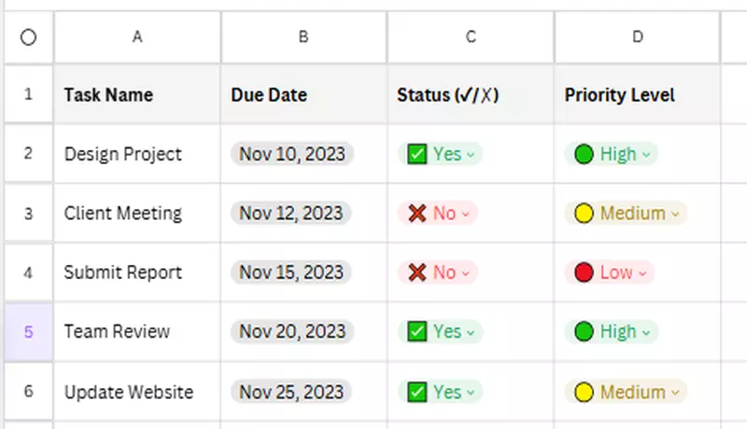Click green High priority dot for Design Project
747x429 pixels.
click(x=584, y=154)
